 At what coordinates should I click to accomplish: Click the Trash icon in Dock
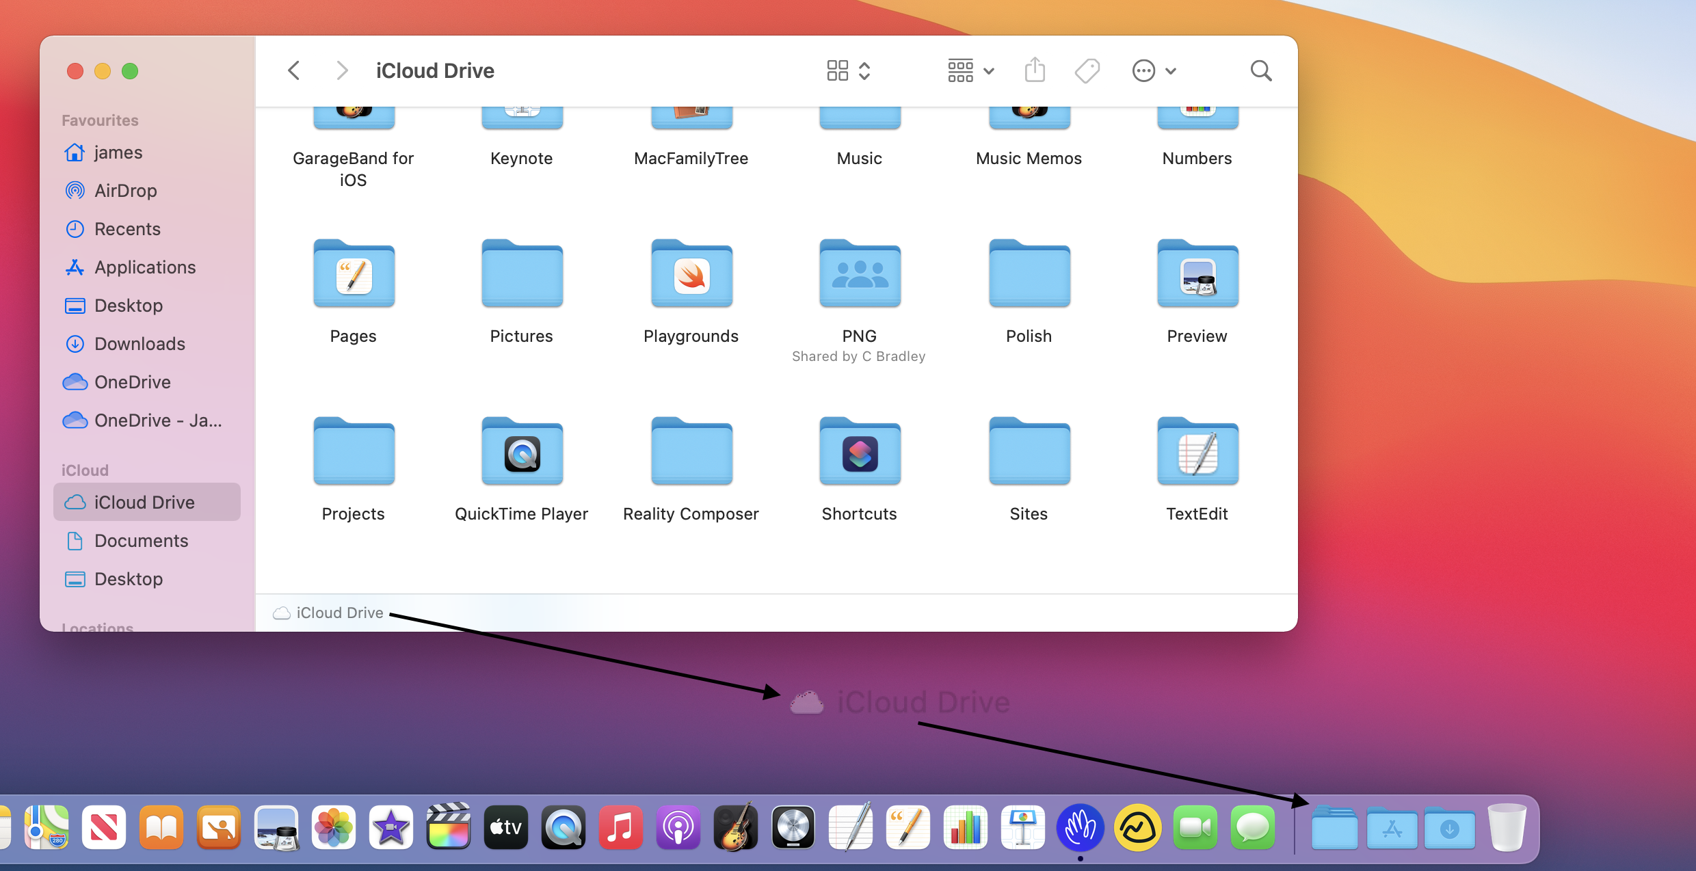(x=1506, y=828)
